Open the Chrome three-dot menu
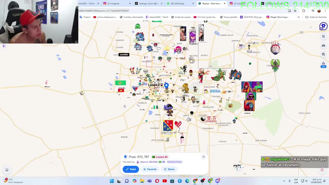The width and height of the screenshot is (329, 185). [325, 11]
